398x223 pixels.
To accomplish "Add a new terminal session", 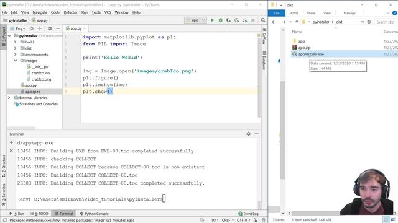I will [11, 142].
